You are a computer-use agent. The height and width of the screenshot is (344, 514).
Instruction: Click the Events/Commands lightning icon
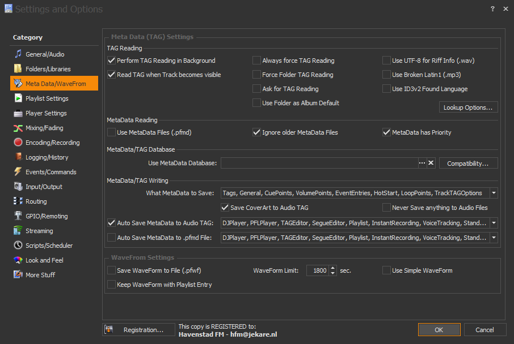[18, 171]
